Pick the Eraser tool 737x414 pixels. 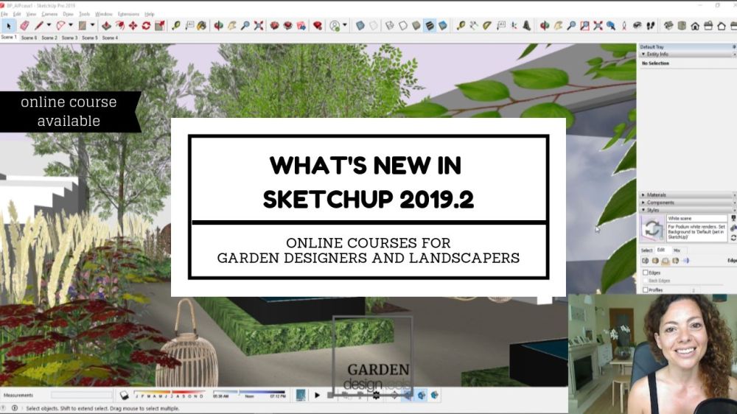tap(24, 25)
